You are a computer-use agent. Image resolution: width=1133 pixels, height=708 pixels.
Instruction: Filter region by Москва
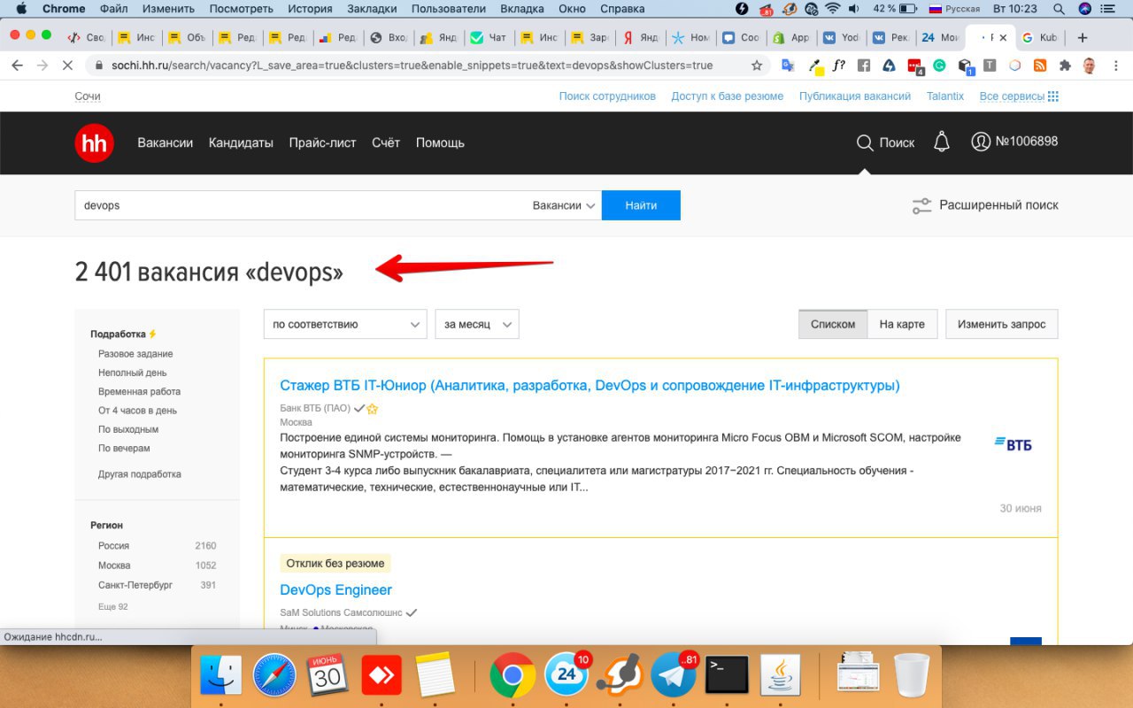click(114, 566)
